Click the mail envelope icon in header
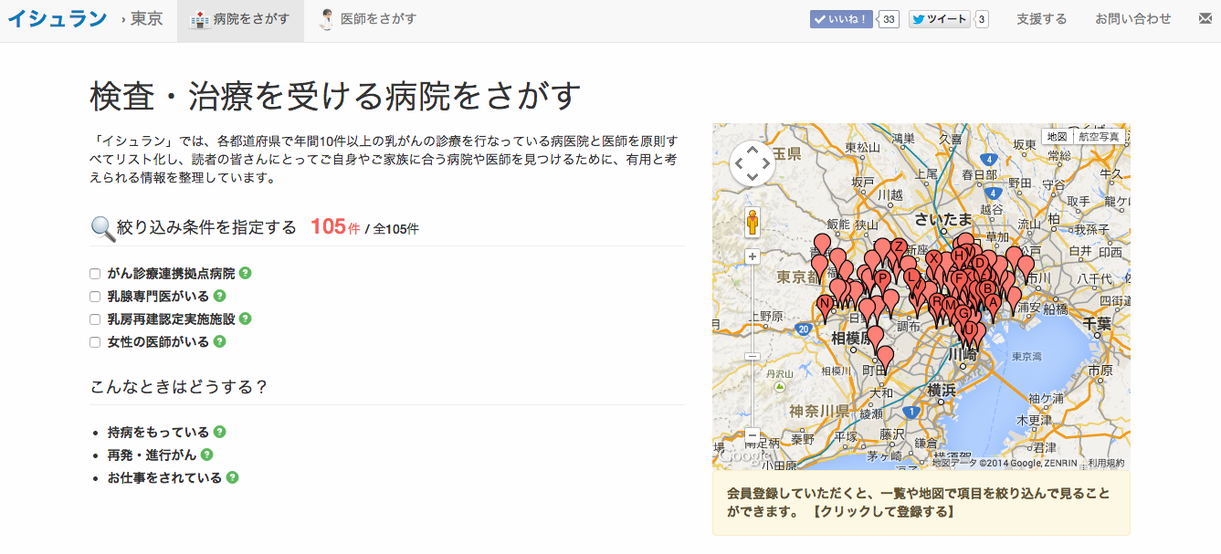Viewport: 1221px width, 554px height. (1205, 19)
